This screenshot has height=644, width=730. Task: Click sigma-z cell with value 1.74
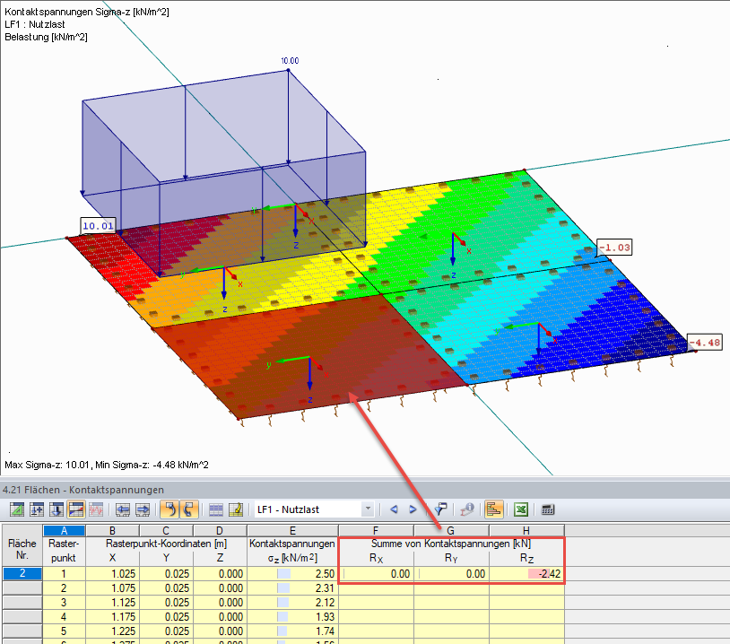(x=292, y=631)
